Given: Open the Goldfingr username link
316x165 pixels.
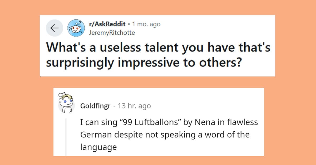Looking at the screenshot, I should pyautogui.click(x=95, y=106).
